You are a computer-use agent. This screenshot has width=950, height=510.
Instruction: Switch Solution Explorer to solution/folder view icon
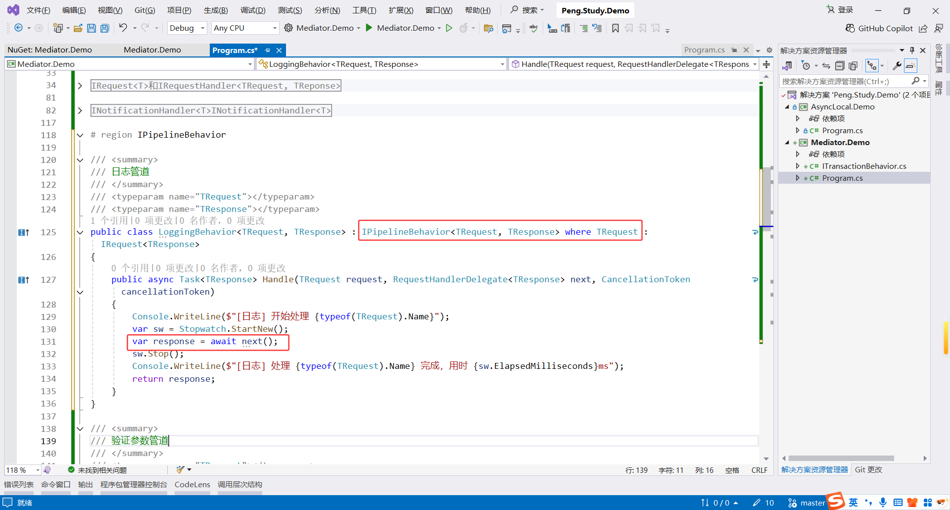pos(787,65)
